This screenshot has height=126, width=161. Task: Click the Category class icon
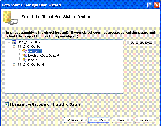[x=25, y=51]
